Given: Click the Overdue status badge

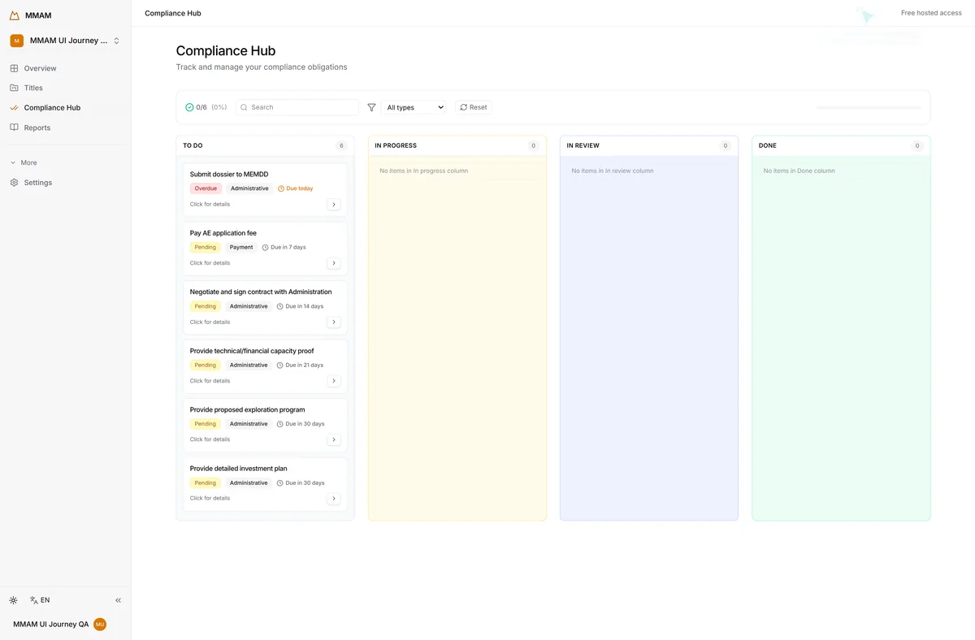Looking at the screenshot, I should (x=206, y=188).
